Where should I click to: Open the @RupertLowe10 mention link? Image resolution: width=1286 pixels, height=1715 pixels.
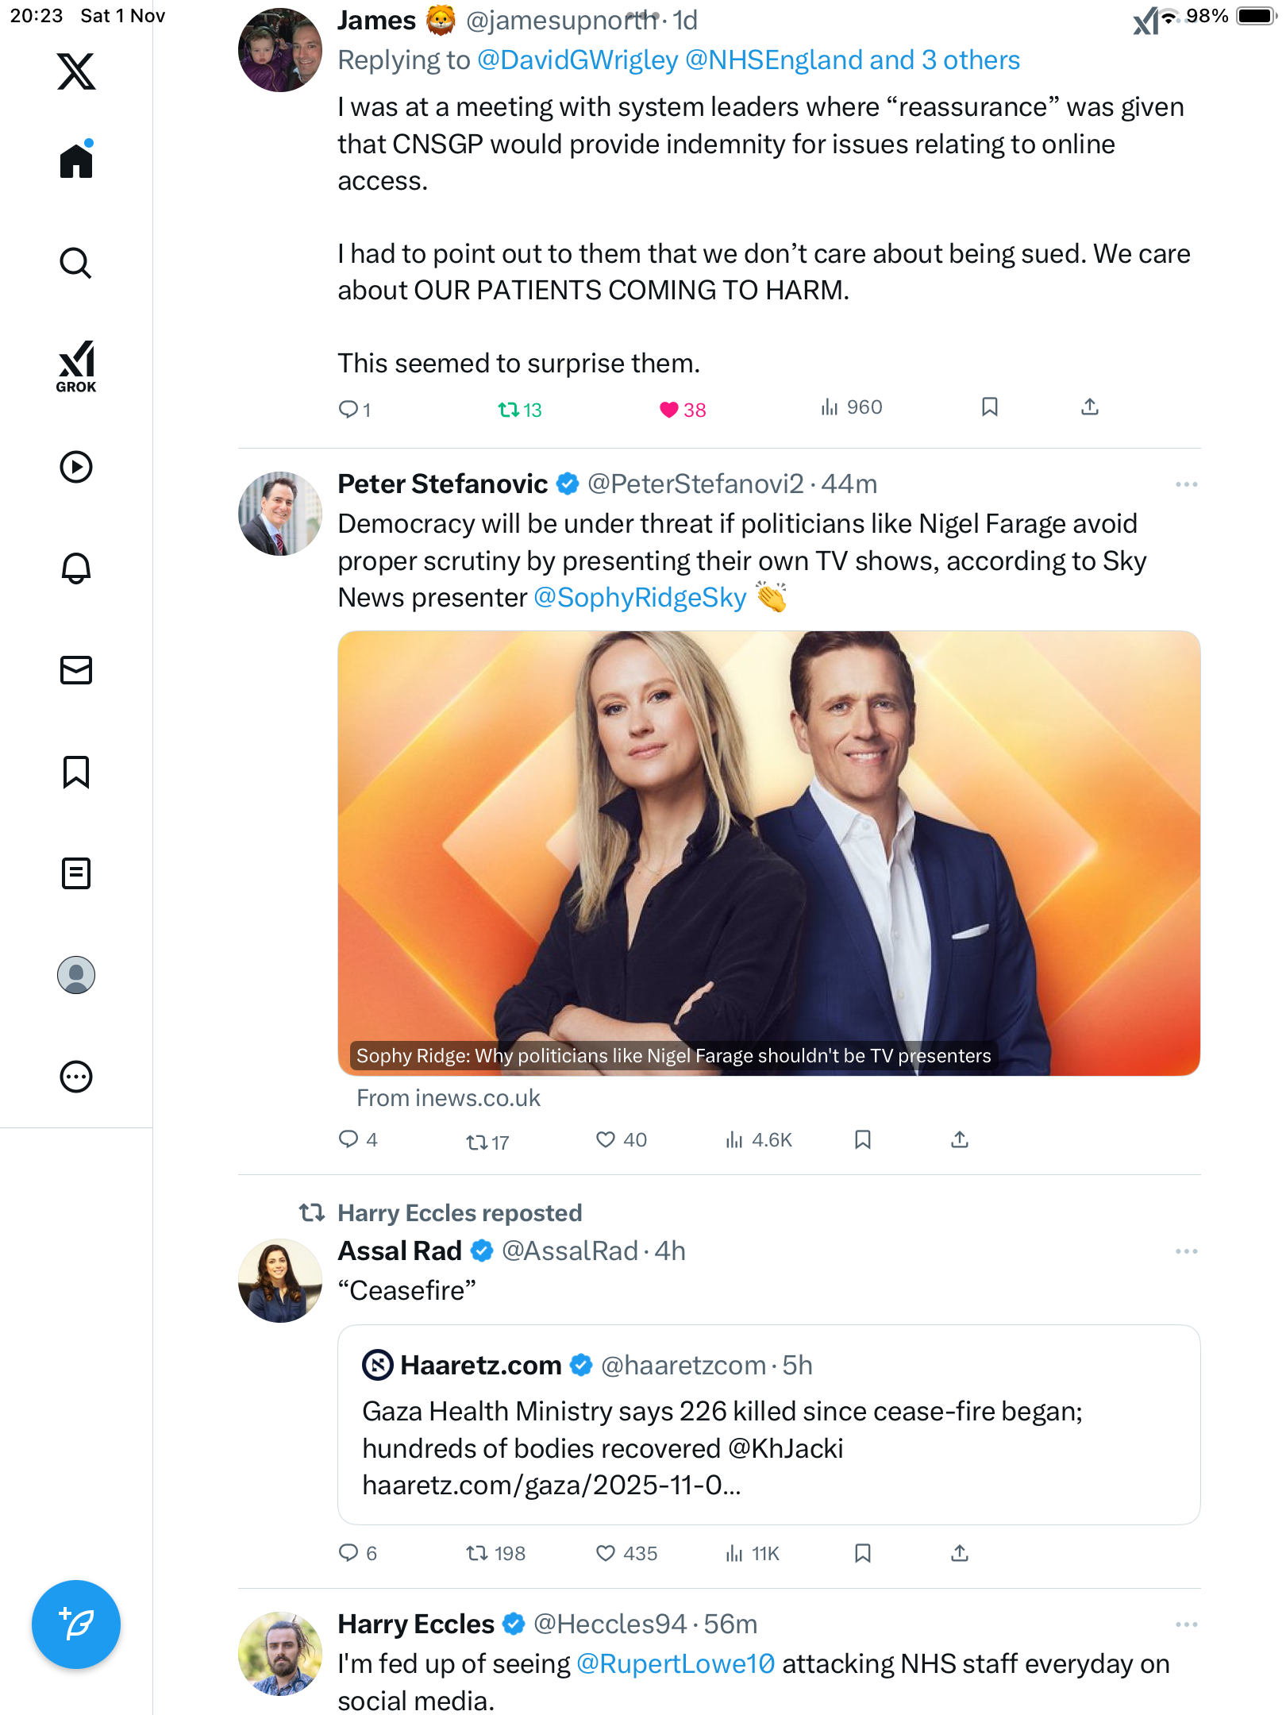675,1663
